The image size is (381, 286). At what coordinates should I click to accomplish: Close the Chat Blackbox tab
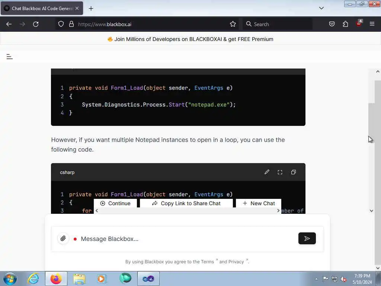click(77, 8)
